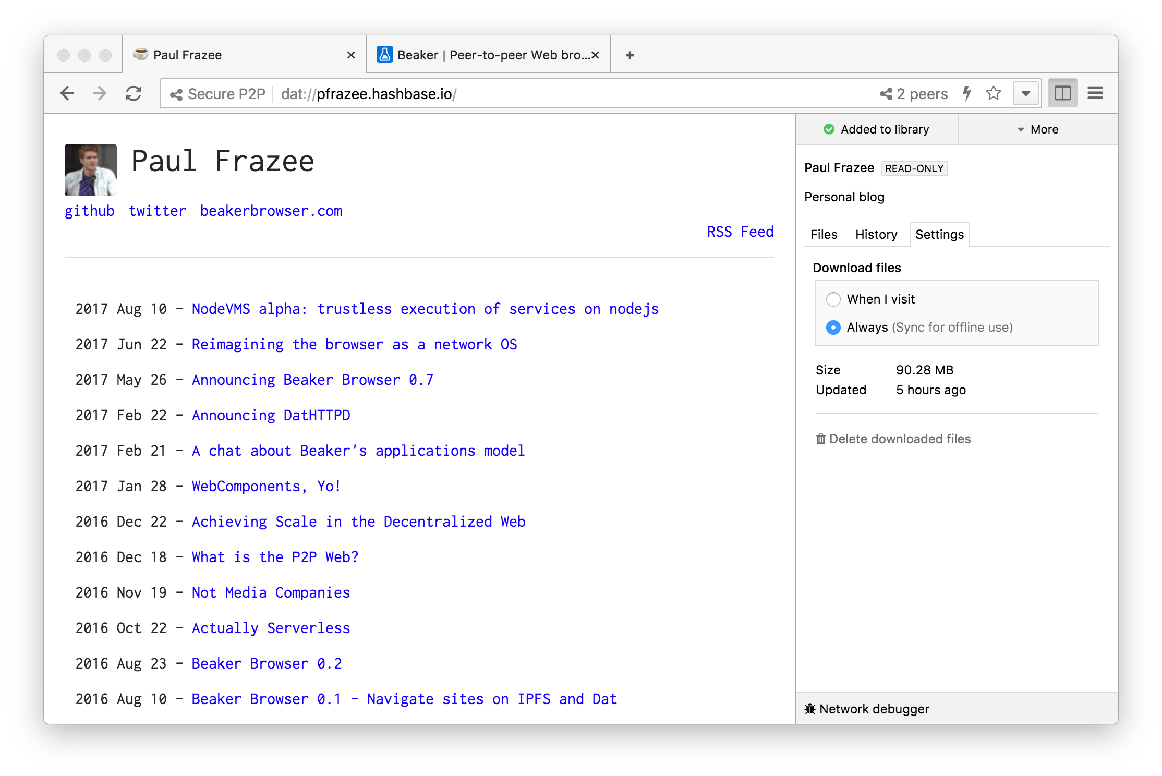This screenshot has width=1162, height=776.
Task: Open the RSS Feed link
Action: (x=740, y=232)
